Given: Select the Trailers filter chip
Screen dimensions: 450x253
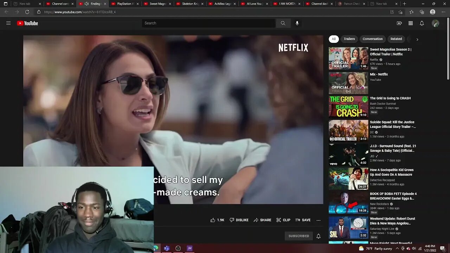Looking at the screenshot, I should tap(349, 39).
